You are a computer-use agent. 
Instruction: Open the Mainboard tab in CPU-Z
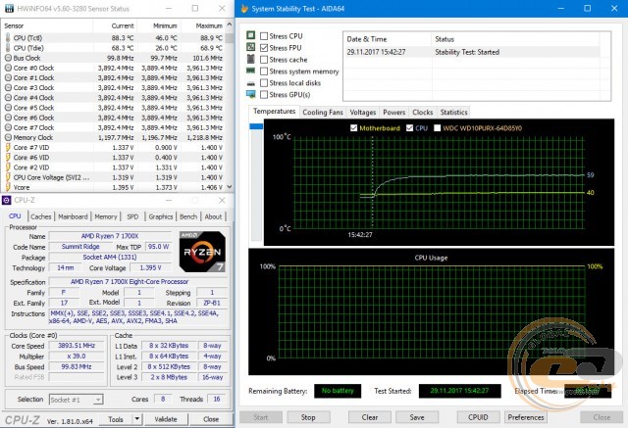[73, 216]
